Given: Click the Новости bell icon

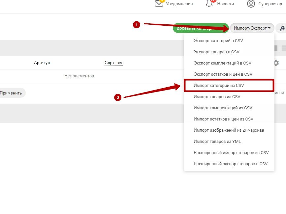Looking at the screenshot, I should [x=209, y=4].
